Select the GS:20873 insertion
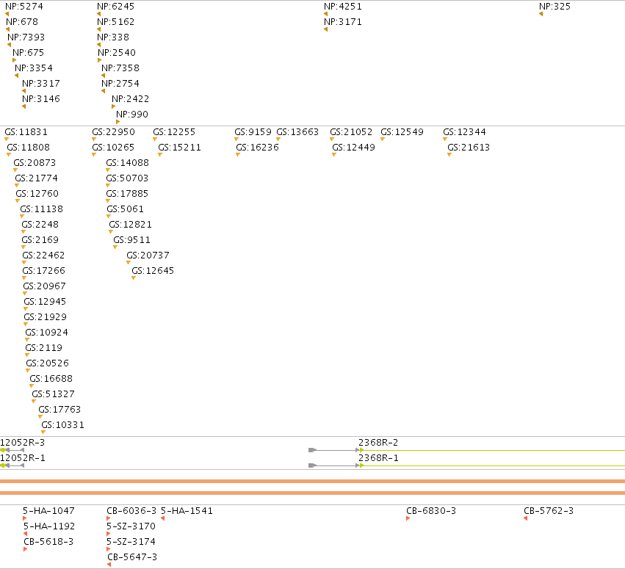The width and height of the screenshot is (625, 569). click(35, 163)
